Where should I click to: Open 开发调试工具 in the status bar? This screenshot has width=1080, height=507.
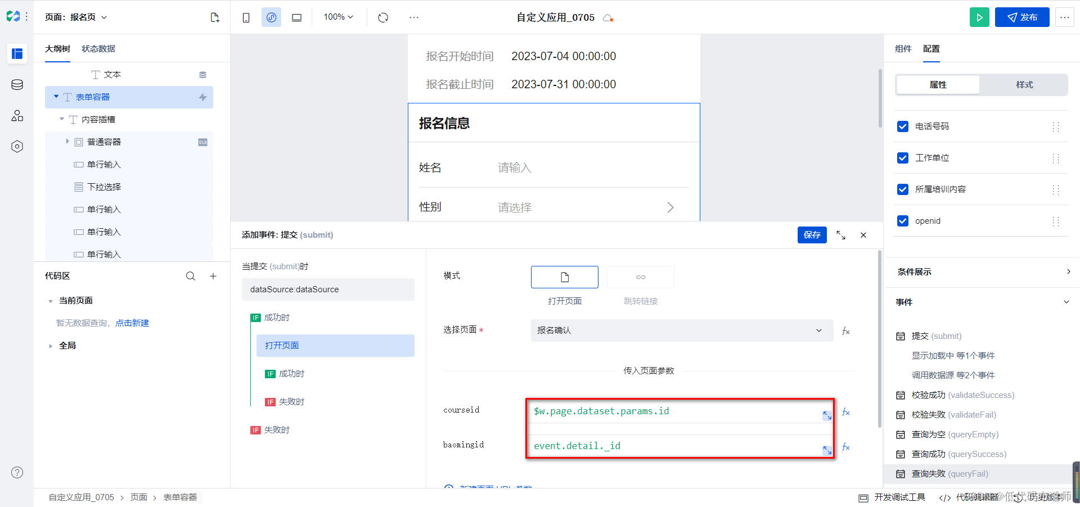point(892,497)
